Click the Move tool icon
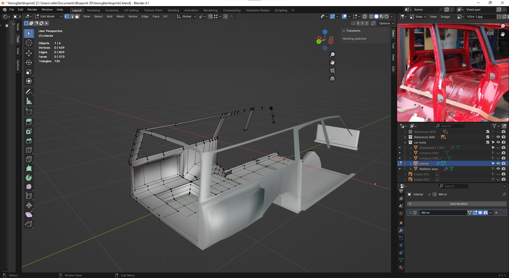The image size is (509, 278). [x=29, y=53]
